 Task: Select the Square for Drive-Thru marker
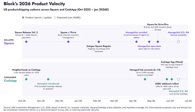pyautogui.click(x=158, y=42)
